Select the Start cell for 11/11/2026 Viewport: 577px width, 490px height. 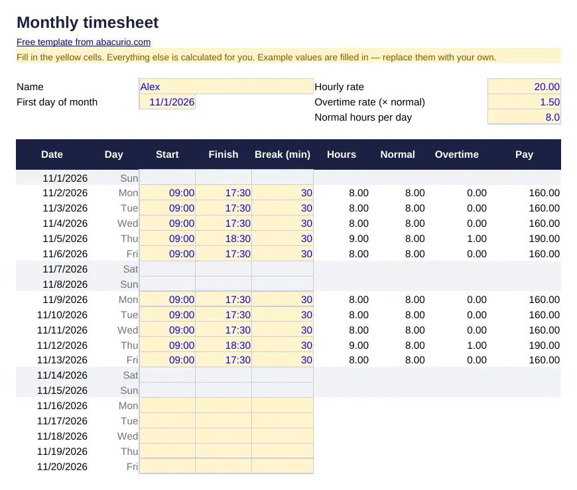point(167,330)
